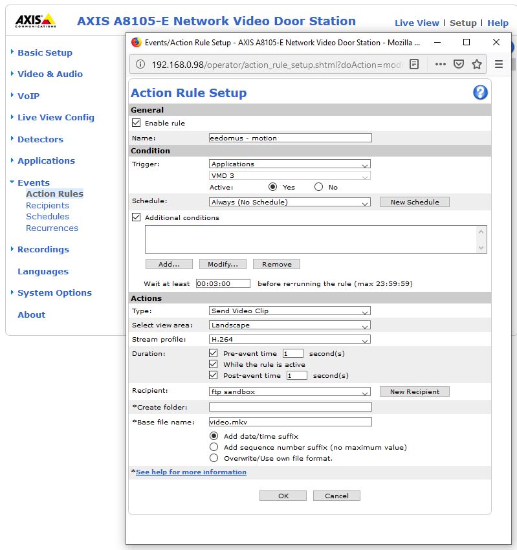This screenshot has height=550, width=517.
Task: Expand the Basic Setup menu
Action: 45,52
